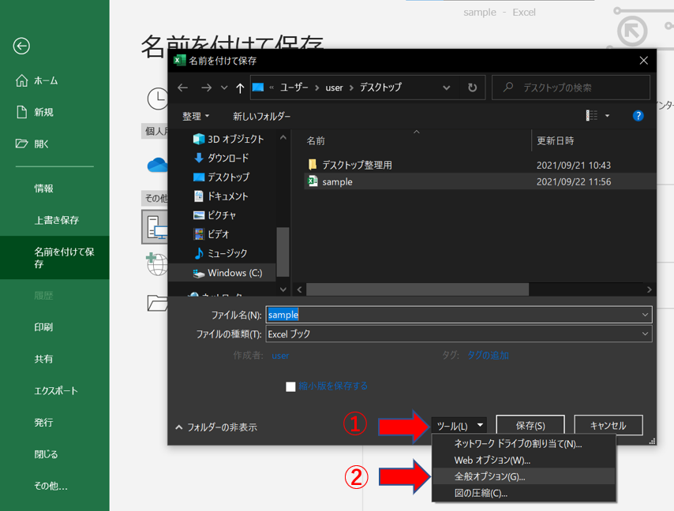Click the refresh icon beside the address bar
This screenshot has height=511, width=674.
click(472, 88)
